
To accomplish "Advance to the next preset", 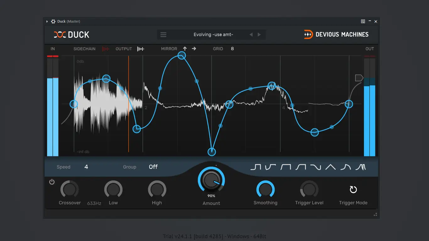I will pyautogui.click(x=259, y=35).
